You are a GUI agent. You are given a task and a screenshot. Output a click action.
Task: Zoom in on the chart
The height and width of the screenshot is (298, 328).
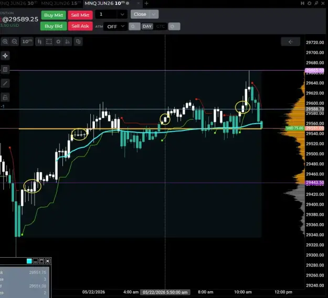pos(5,41)
